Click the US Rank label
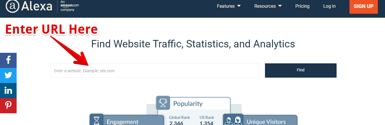Screen dimensions: 385x125 tap(207, 118)
